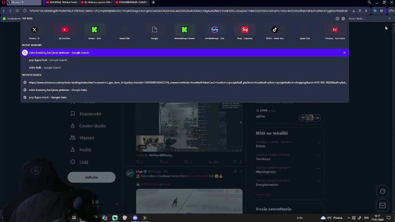Open the TikTok speed dial tile
Image resolution: width=395 pixels, height=222 pixels.
click(x=275, y=32)
